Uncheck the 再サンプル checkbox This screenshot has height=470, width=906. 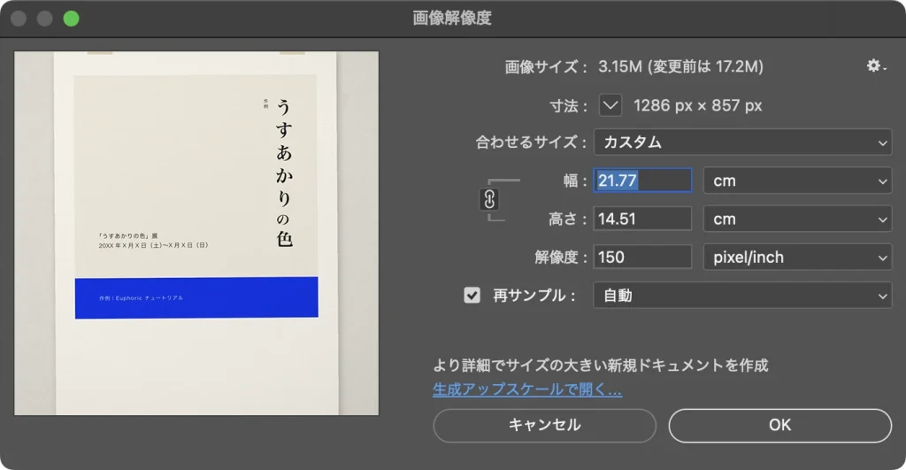(472, 296)
